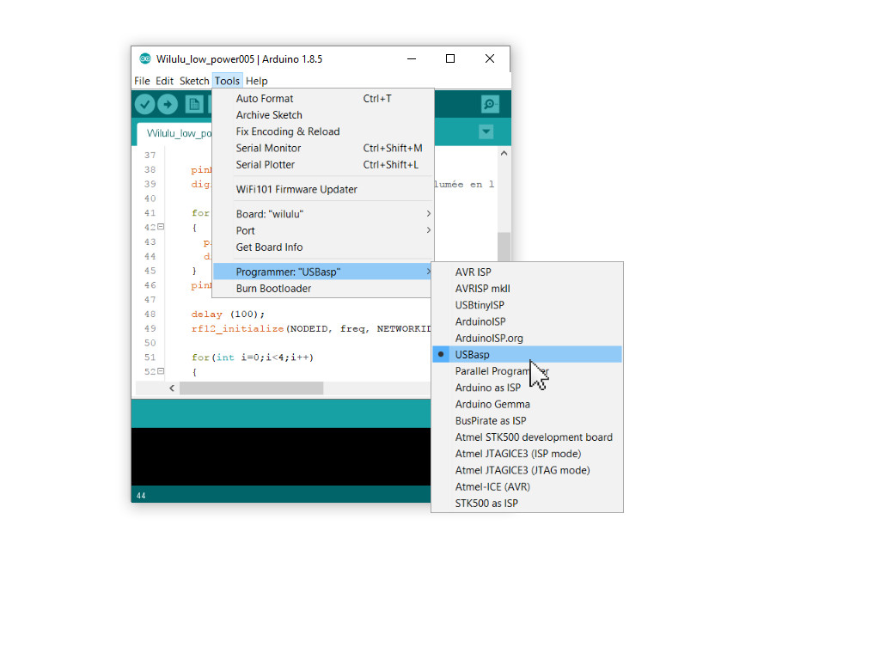The width and height of the screenshot is (880, 660).
Task: Collapse the code fold at line 52
Action: coord(161,371)
